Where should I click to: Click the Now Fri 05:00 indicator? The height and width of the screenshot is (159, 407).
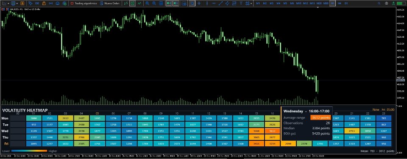tap(383, 110)
